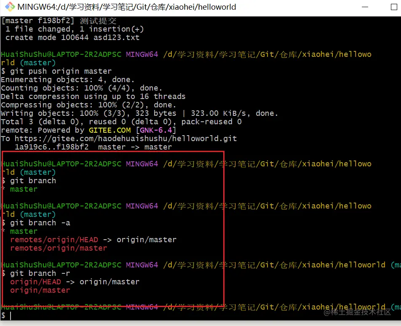The image size is (401, 326).
Task: Click "Compressing objects: 100% (2/2)" line
Action: (88, 105)
